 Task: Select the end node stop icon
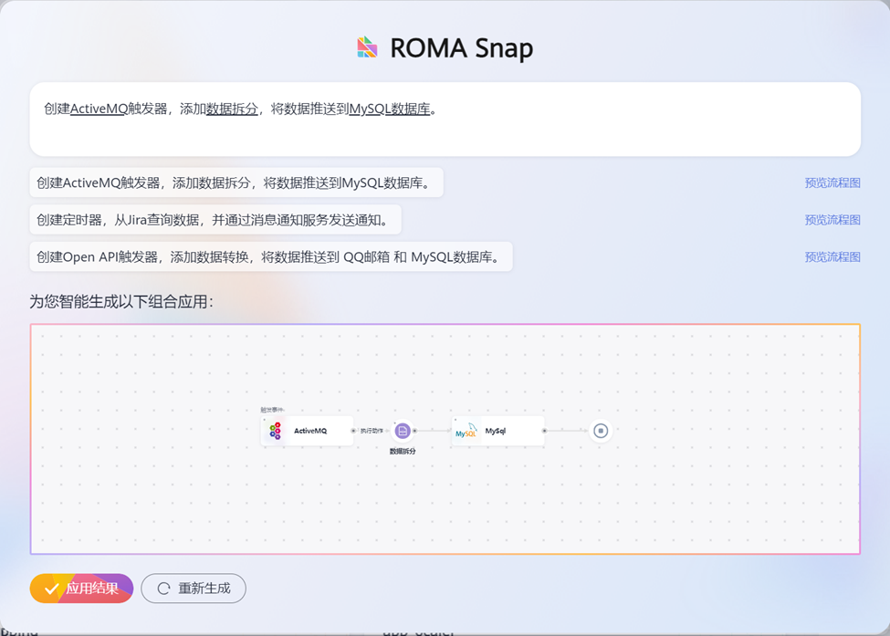click(x=601, y=431)
